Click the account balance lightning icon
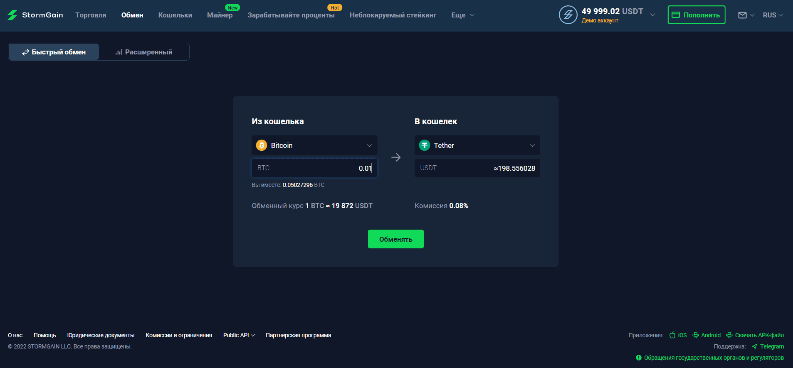The width and height of the screenshot is (793, 368). point(568,15)
